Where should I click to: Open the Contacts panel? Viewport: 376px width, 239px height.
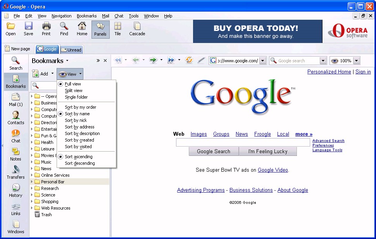coord(16,118)
